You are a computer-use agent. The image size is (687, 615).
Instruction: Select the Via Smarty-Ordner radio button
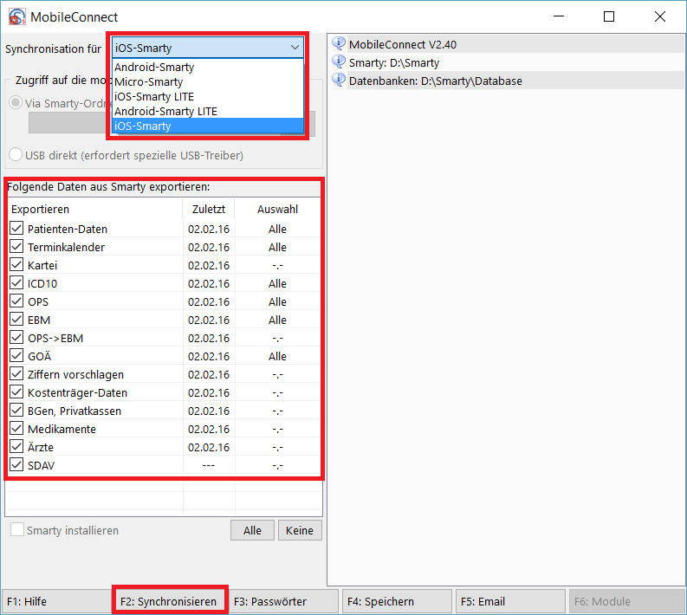pos(16,102)
